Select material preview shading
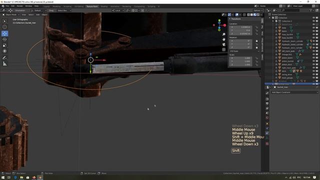320x180 pixels. [255, 14]
